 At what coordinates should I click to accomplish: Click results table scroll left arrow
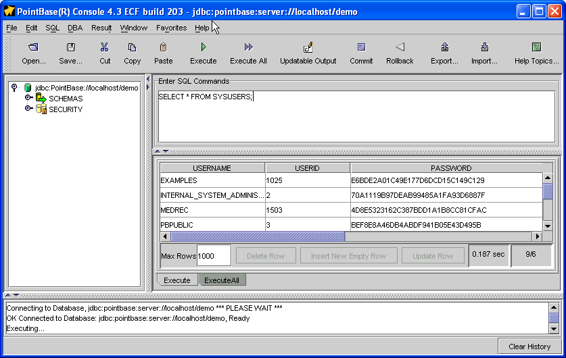[x=165, y=236]
